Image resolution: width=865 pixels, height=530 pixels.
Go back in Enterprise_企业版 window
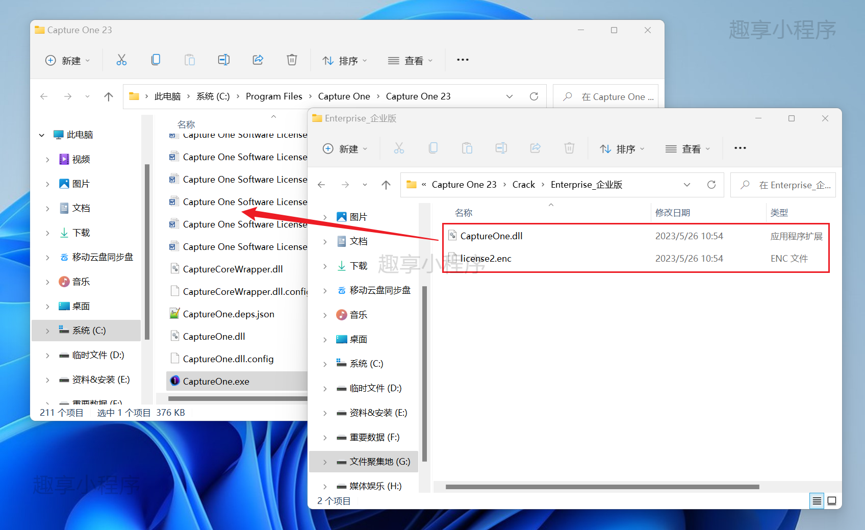click(x=321, y=185)
